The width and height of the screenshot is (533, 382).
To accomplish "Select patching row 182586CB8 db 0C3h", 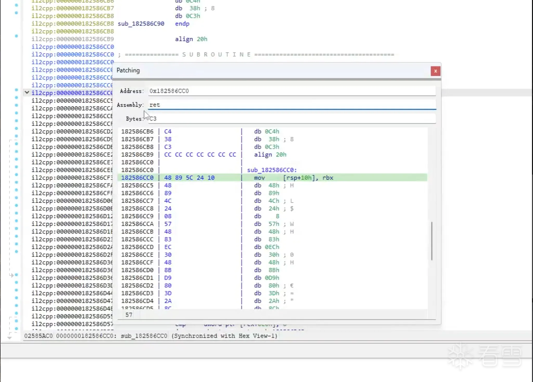I will [x=272, y=147].
